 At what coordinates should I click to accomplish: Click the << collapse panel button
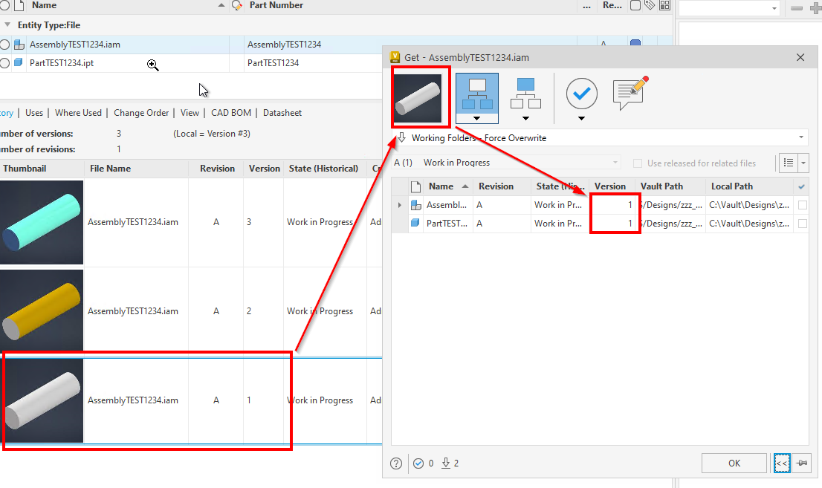coord(782,463)
